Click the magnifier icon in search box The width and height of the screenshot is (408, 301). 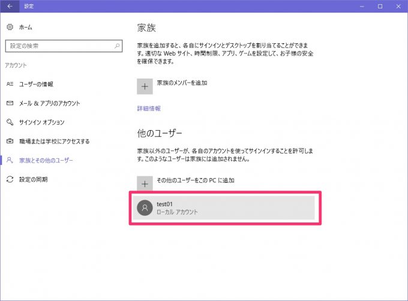pyautogui.click(x=117, y=46)
